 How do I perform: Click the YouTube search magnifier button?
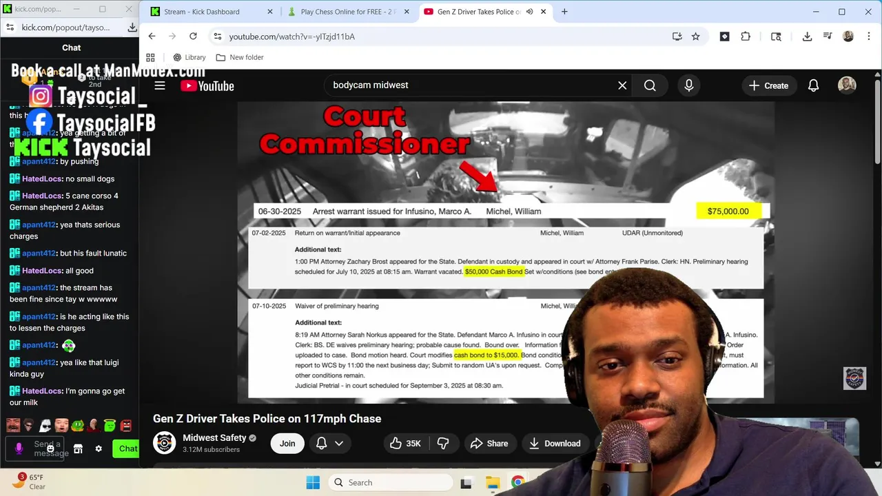pyautogui.click(x=650, y=85)
